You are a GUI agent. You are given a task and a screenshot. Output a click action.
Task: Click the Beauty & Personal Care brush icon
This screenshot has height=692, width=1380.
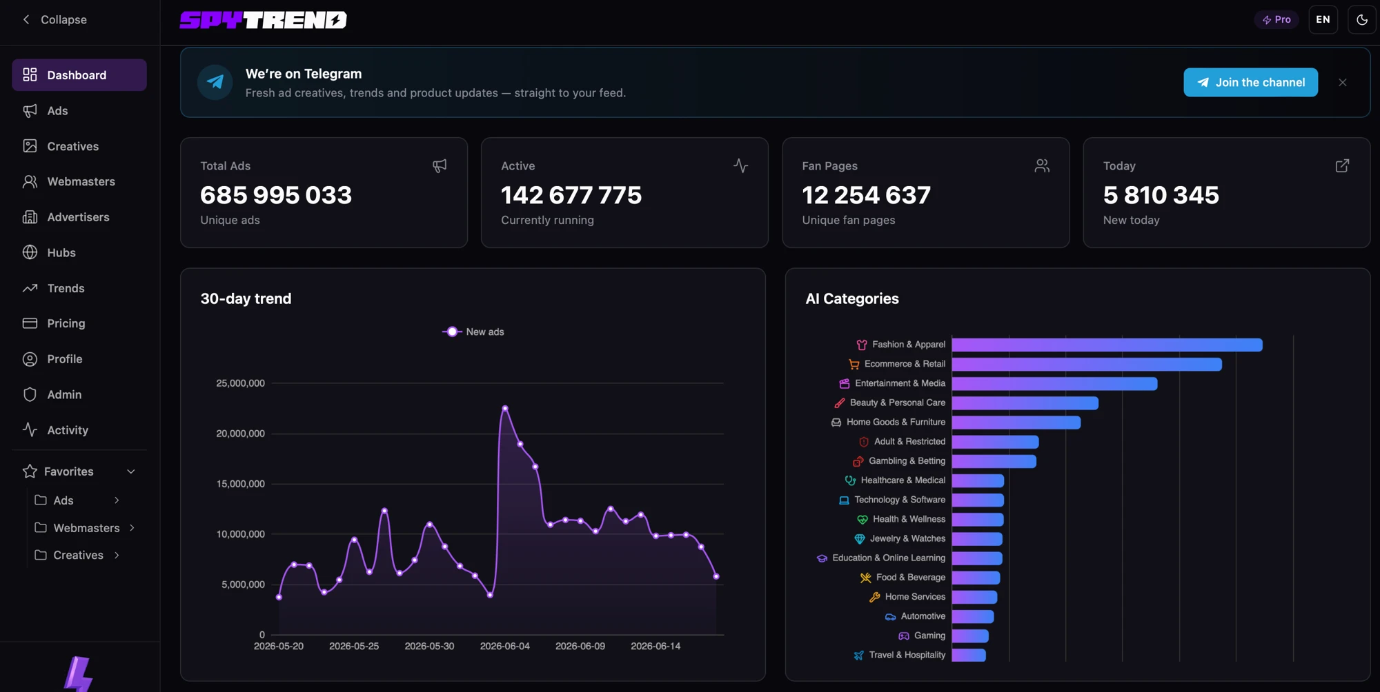point(840,403)
